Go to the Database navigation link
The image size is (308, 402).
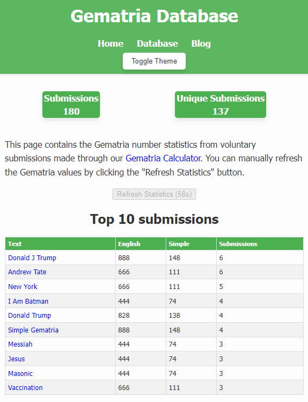click(158, 43)
